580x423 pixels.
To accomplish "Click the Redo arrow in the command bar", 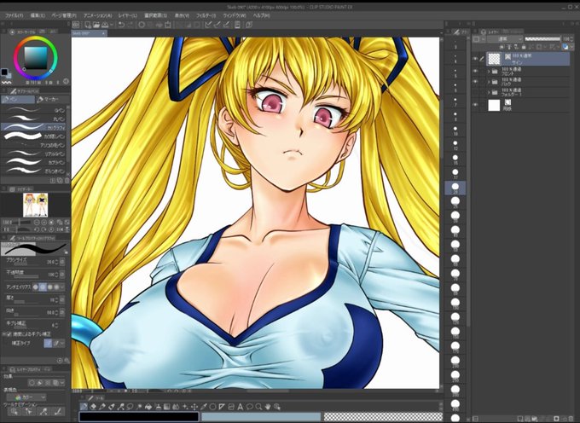I will pos(130,25).
